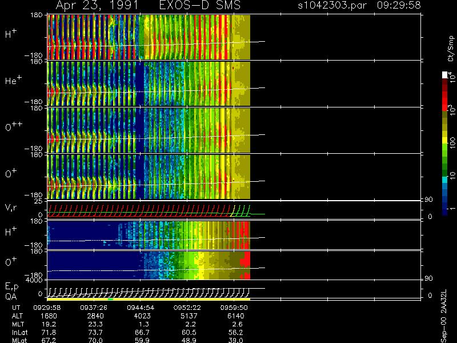Click the MLat value "59.9"

coord(142,340)
